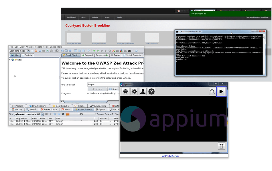Open the Analyse menu in ZAP
This screenshot has width=272, height=171.
(x=30, y=47)
